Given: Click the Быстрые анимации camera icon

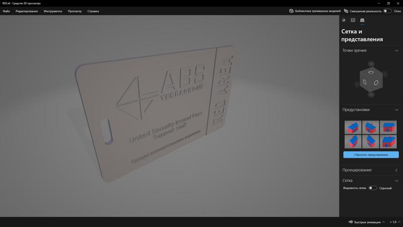Looking at the screenshot, I should (x=351, y=222).
